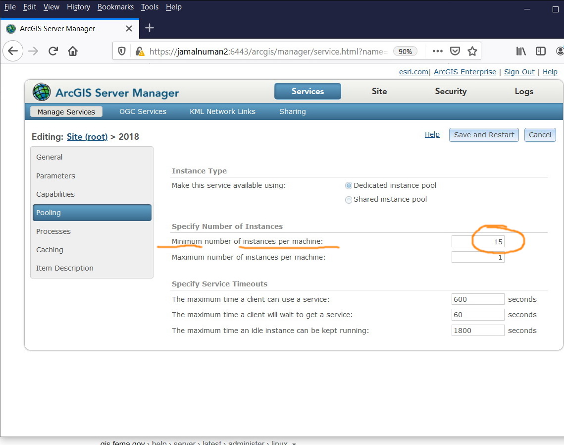This screenshot has height=445, width=564.
Task: Bookmark this page with the star icon
Action: [472, 51]
